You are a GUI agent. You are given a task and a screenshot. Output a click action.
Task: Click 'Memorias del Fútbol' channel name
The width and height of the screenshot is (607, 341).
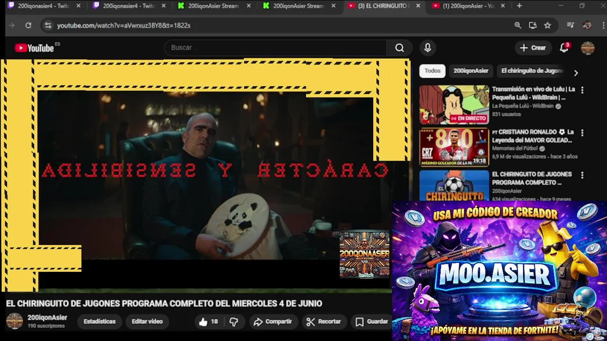tap(515, 149)
